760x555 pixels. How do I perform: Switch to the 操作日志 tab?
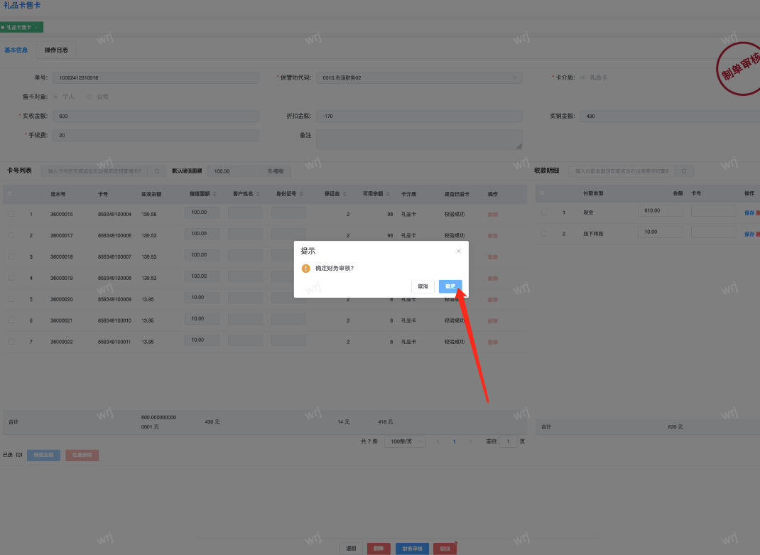[56, 50]
